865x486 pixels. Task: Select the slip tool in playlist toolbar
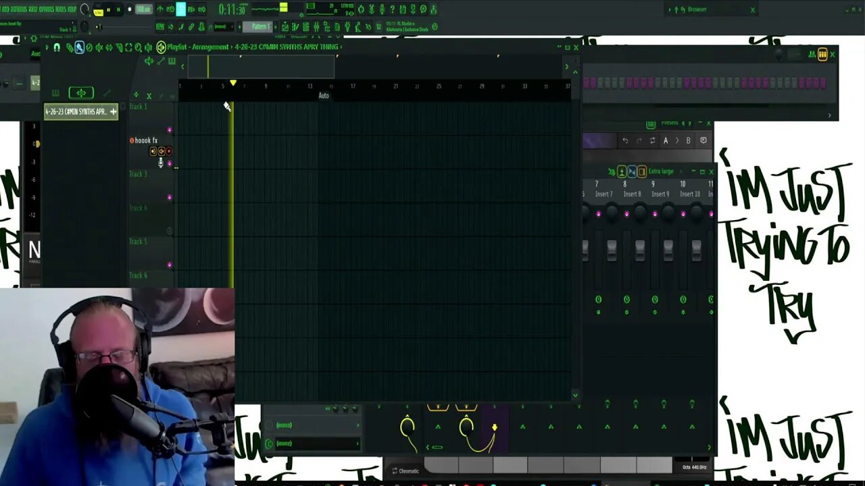coord(109,47)
